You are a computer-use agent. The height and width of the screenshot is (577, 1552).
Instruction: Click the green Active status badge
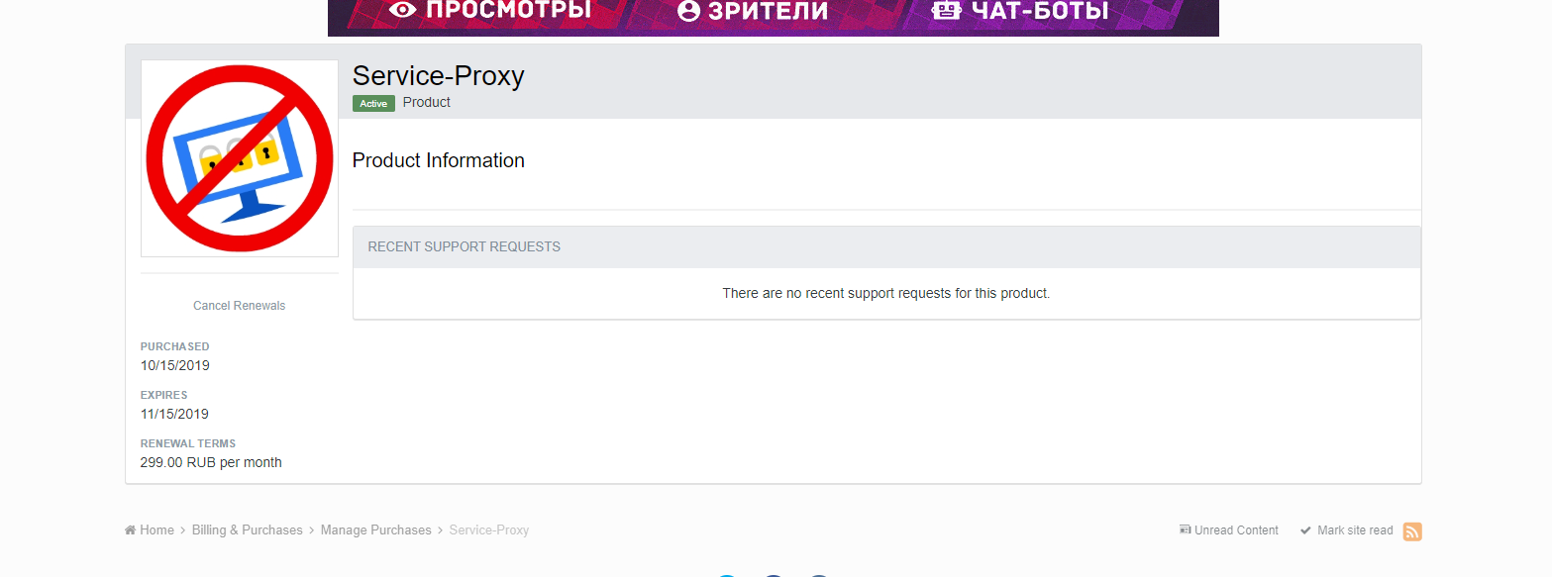click(373, 103)
